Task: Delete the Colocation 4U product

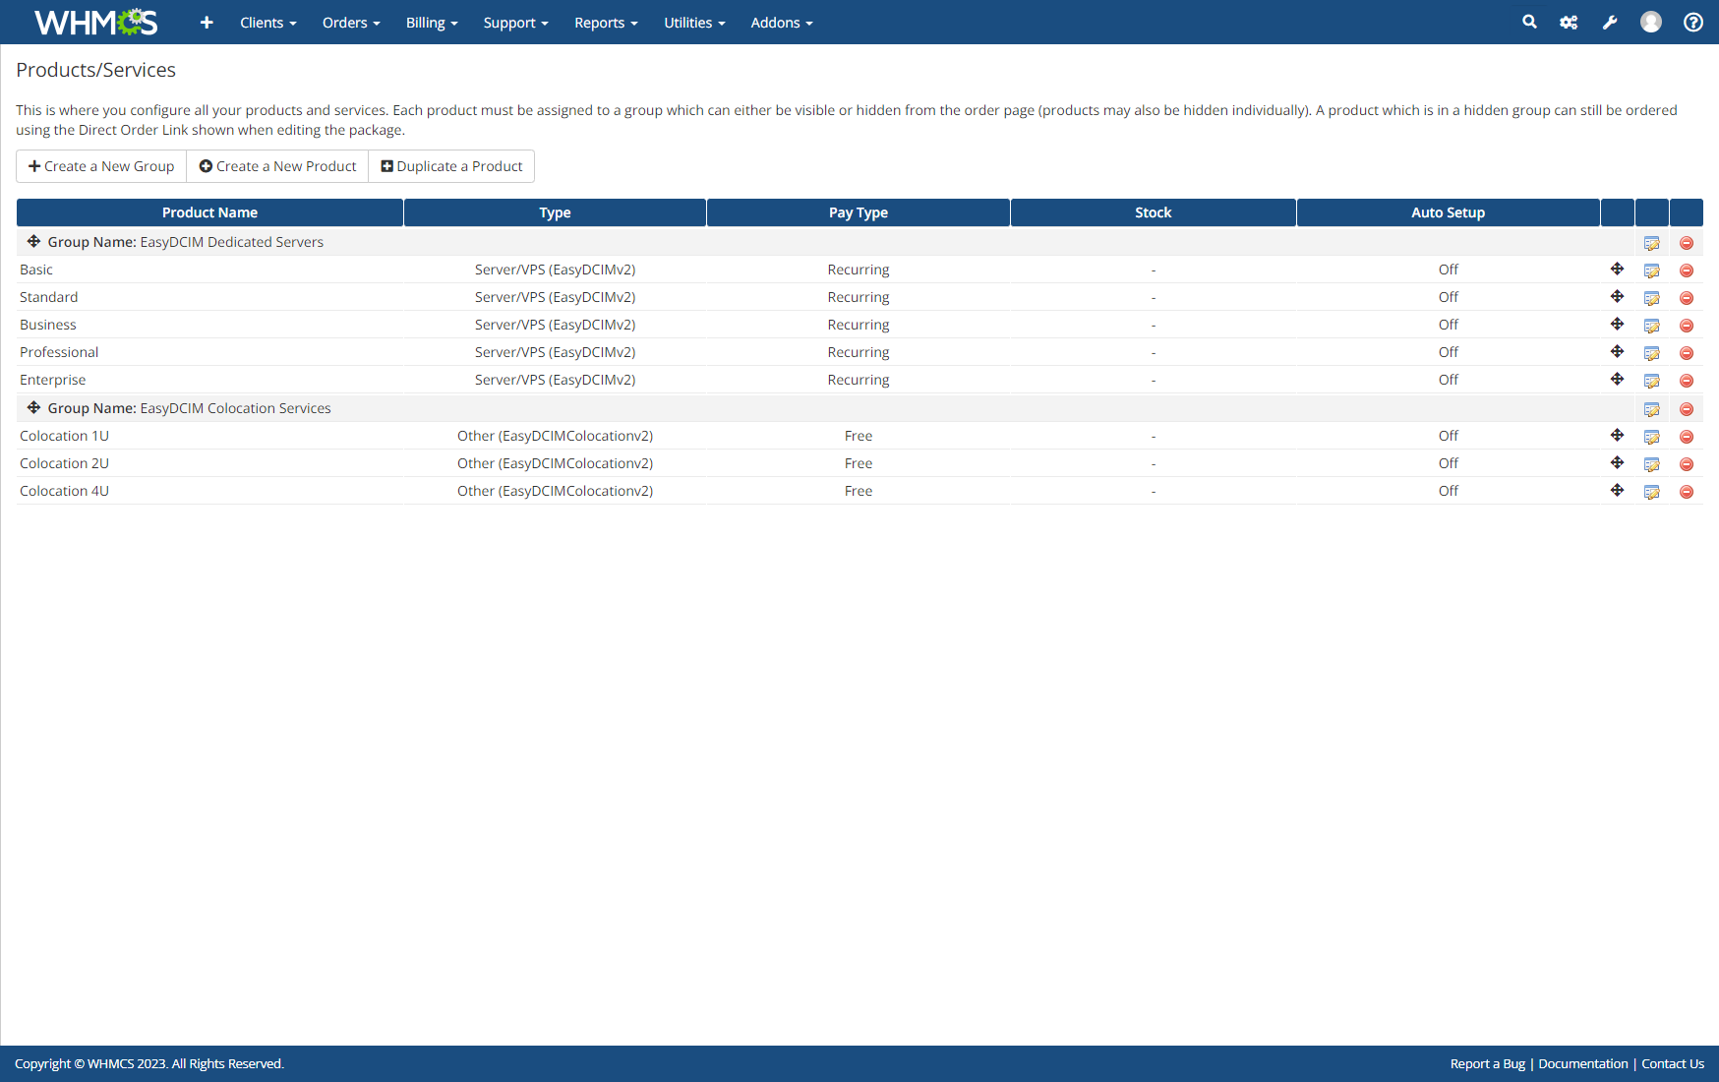Action: tap(1687, 492)
